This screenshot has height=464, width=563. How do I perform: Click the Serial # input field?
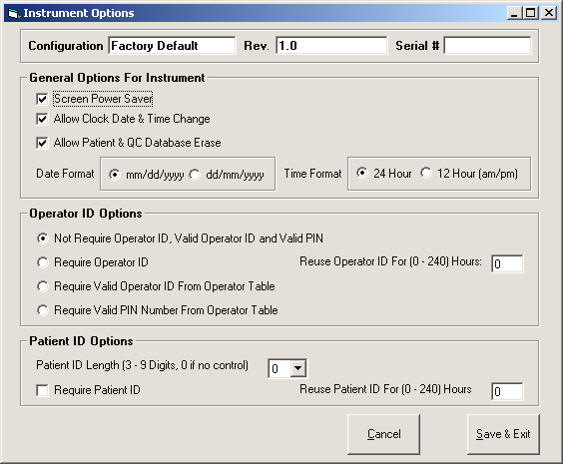click(x=487, y=46)
